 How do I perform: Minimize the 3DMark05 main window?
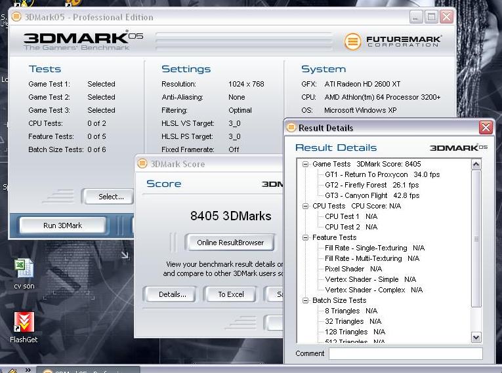[416, 16]
